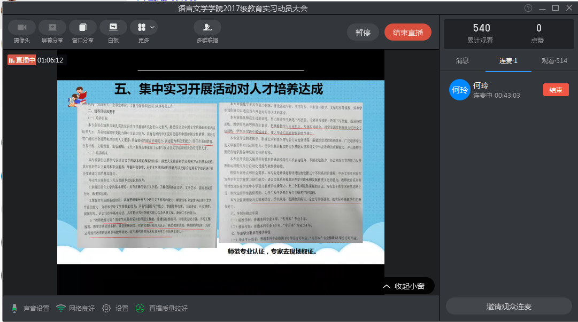Viewport: 578px width, 322px height.
Task: End 何玲's mic connection with 结束
Action: [556, 90]
